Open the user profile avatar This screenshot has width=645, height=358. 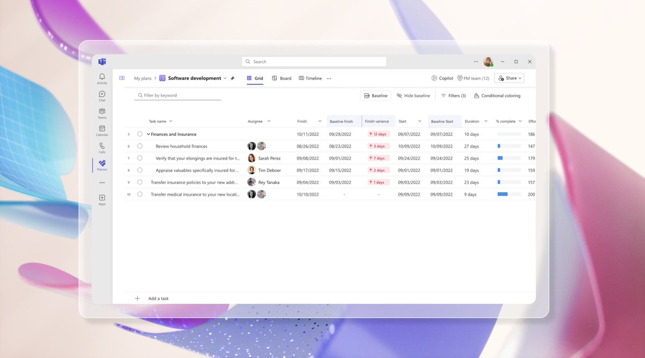point(488,62)
